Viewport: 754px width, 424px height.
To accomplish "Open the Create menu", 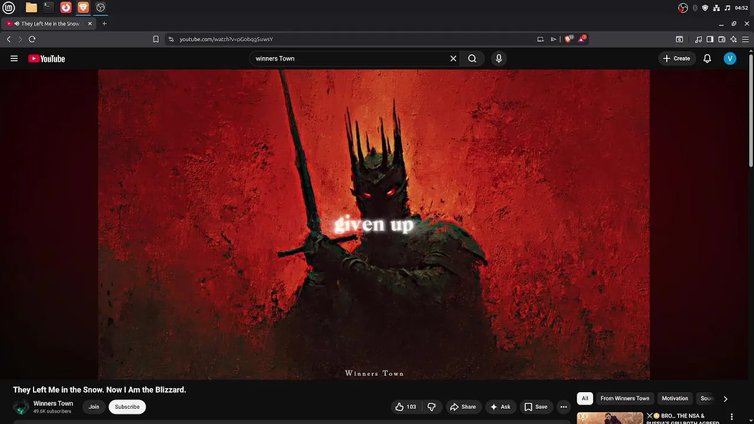I will tap(676, 58).
